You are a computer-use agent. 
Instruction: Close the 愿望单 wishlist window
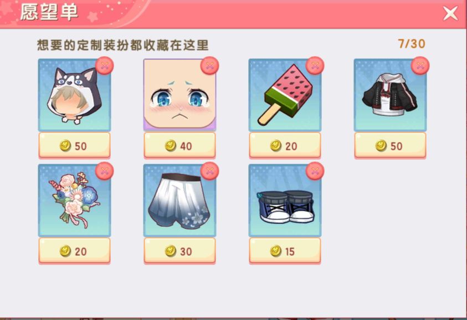coord(450,13)
